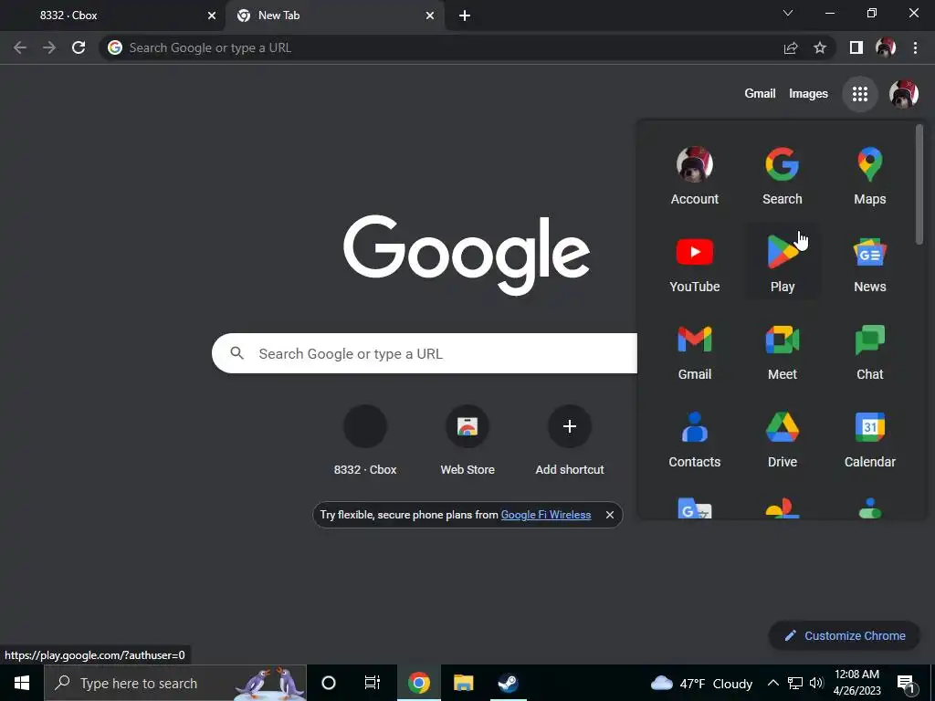Open Chrome three-dot menu
This screenshot has width=935, height=701.
(915, 47)
